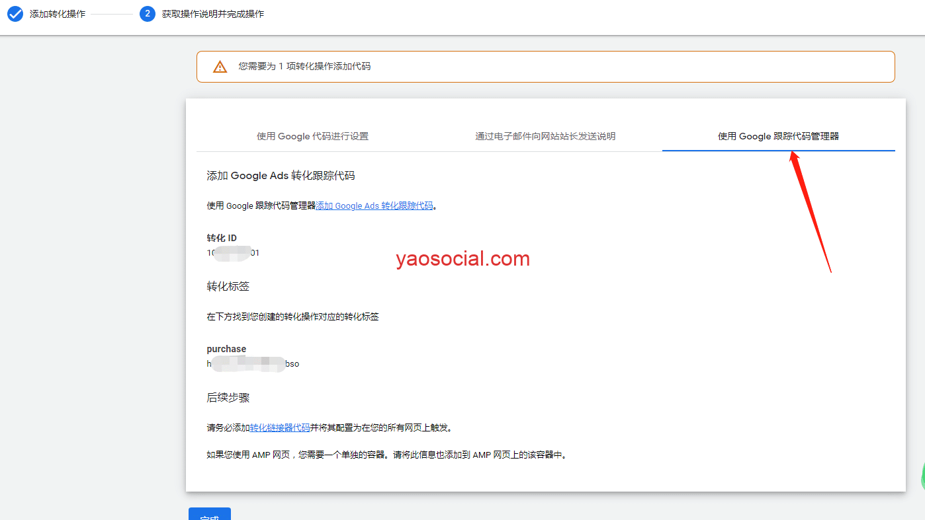Switch to 使用 Google 代码进行设置 tab
The image size is (925, 520).
312,136
